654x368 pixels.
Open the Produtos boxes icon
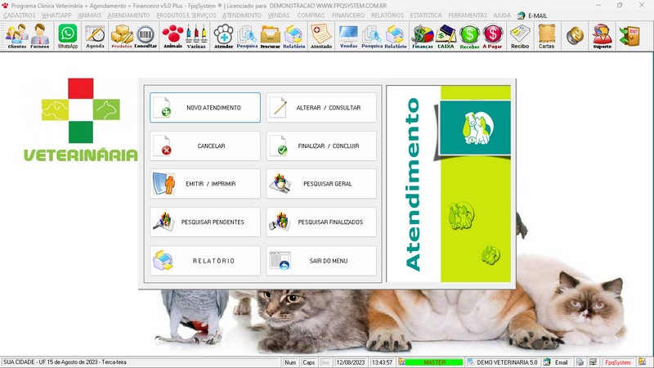pyautogui.click(x=122, y=36)
